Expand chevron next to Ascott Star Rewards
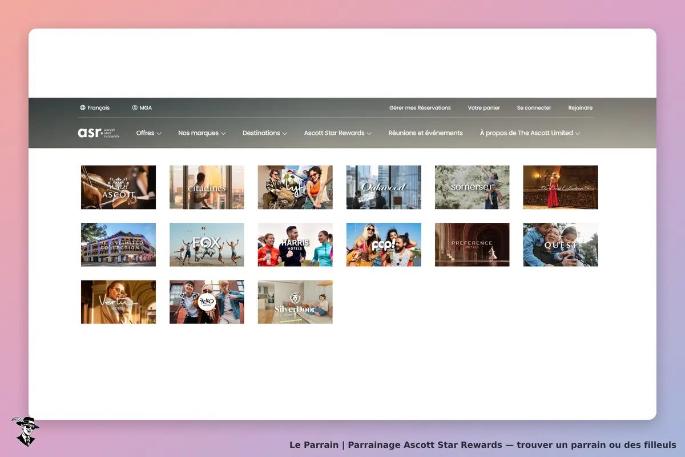The image size is (685, 457). (x=369, y=134)
